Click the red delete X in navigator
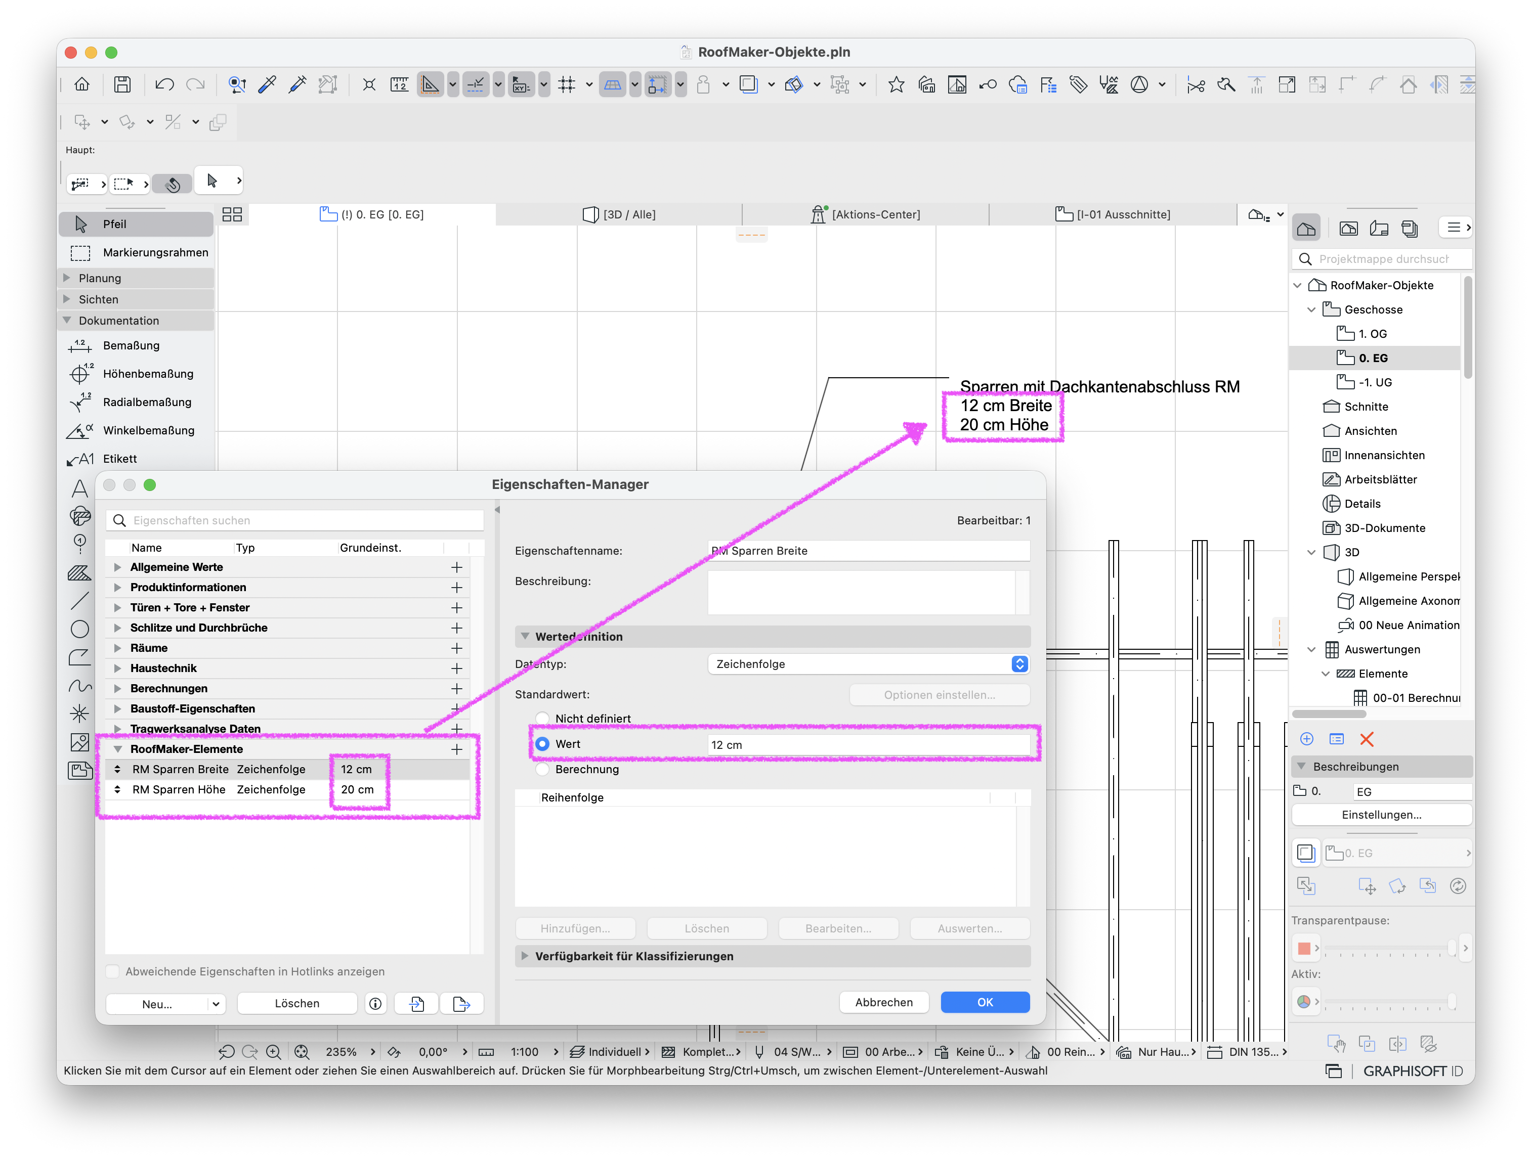1532x1160 pixels. pyautogui.click(x=1367, y=739)
